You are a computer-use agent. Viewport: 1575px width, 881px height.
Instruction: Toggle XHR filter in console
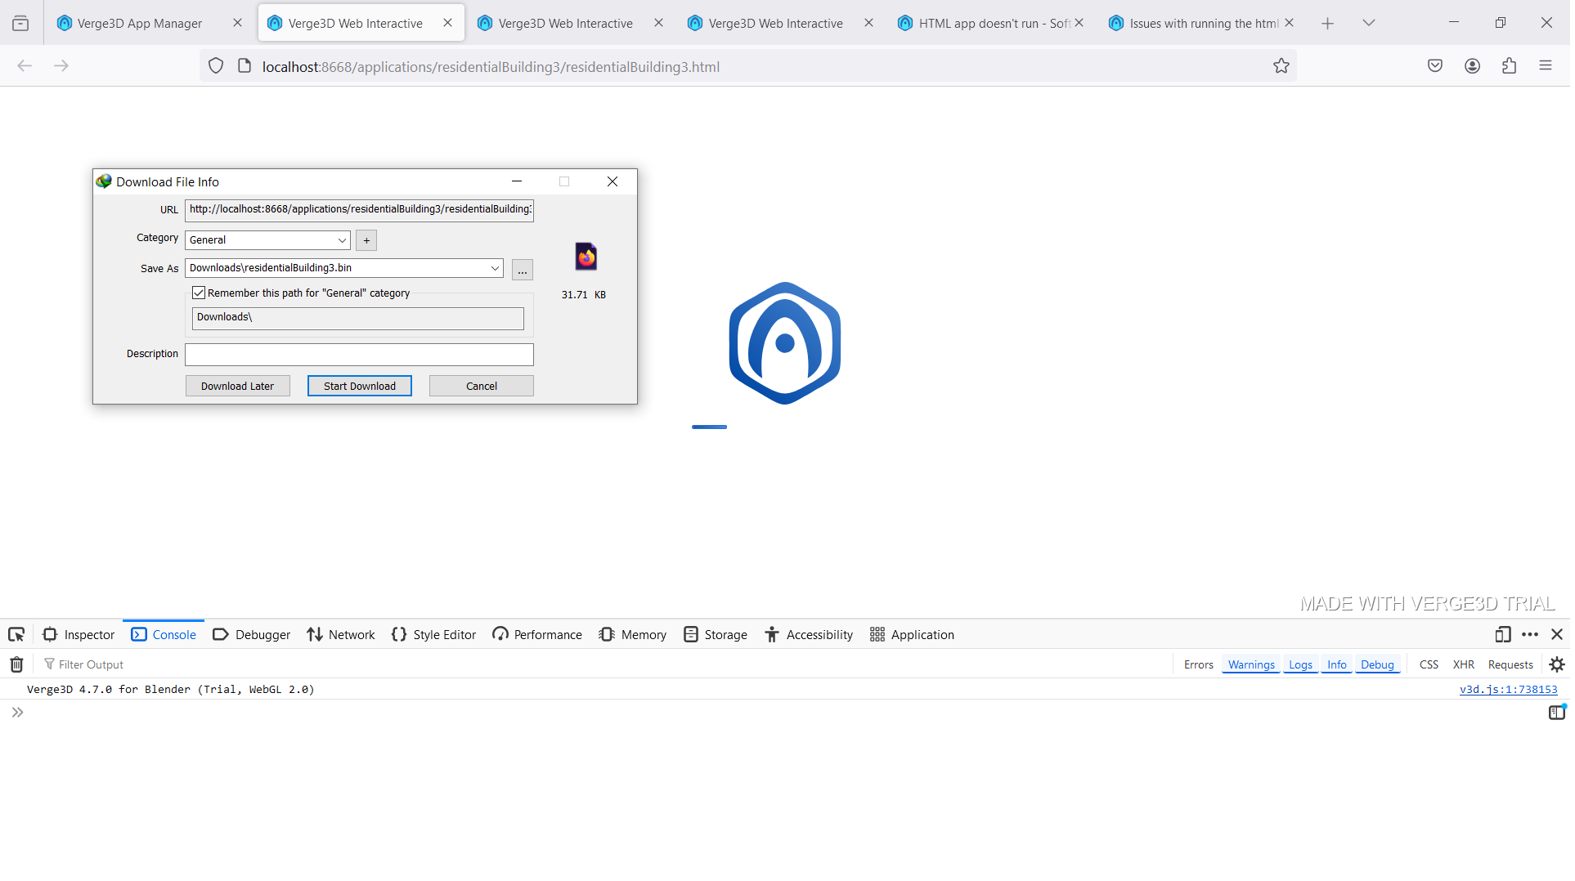[1463, 665]
